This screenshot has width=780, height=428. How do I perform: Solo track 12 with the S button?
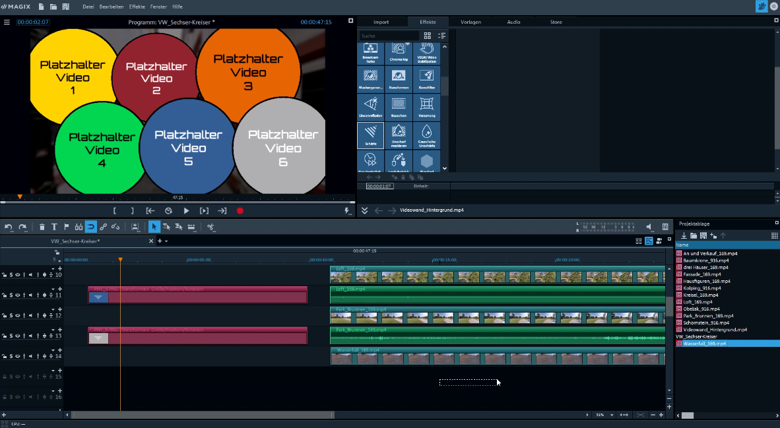click(x=11, y=315)
